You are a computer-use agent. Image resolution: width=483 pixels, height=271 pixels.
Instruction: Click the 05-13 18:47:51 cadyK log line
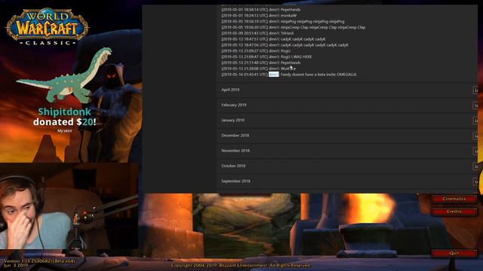273,39
